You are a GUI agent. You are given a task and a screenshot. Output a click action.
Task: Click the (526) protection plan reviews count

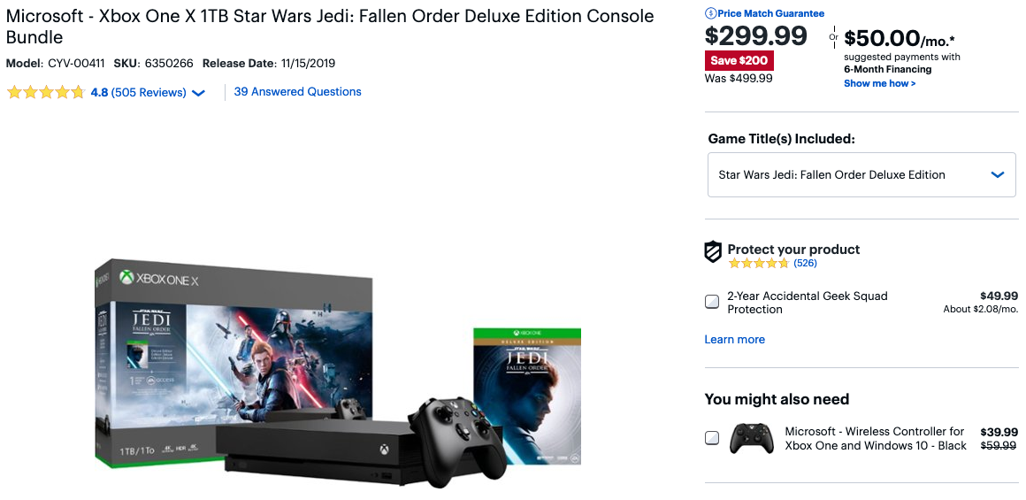[805, 264]
